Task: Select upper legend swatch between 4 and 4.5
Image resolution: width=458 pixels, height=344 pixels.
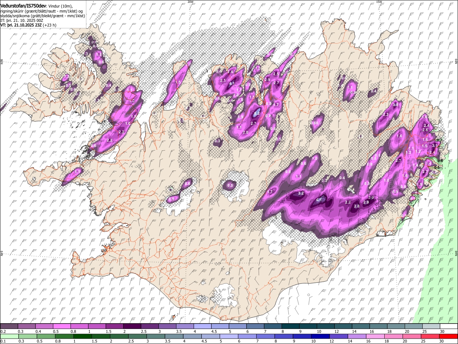Action: click(202, 326)
